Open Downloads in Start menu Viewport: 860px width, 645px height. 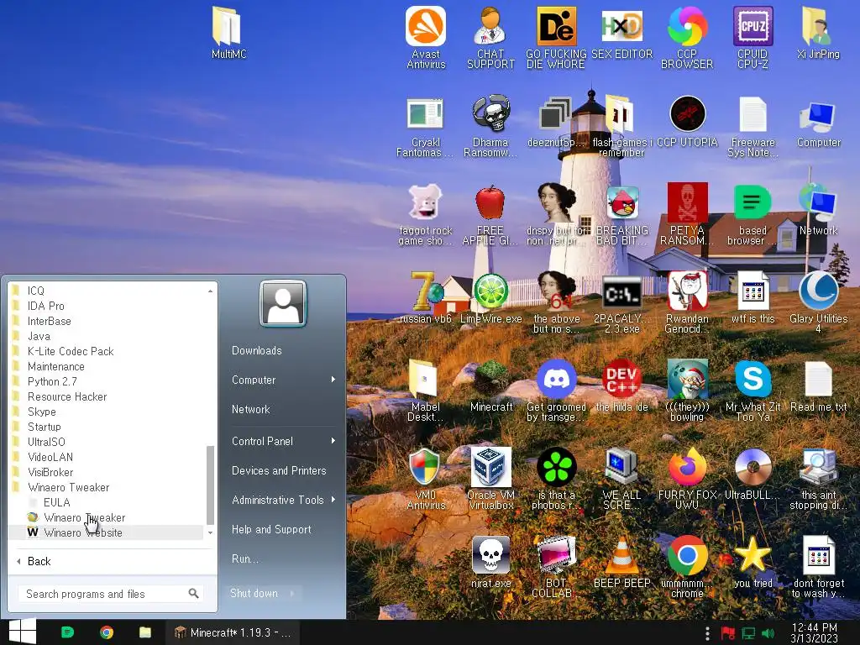click(x=257, y=350)
